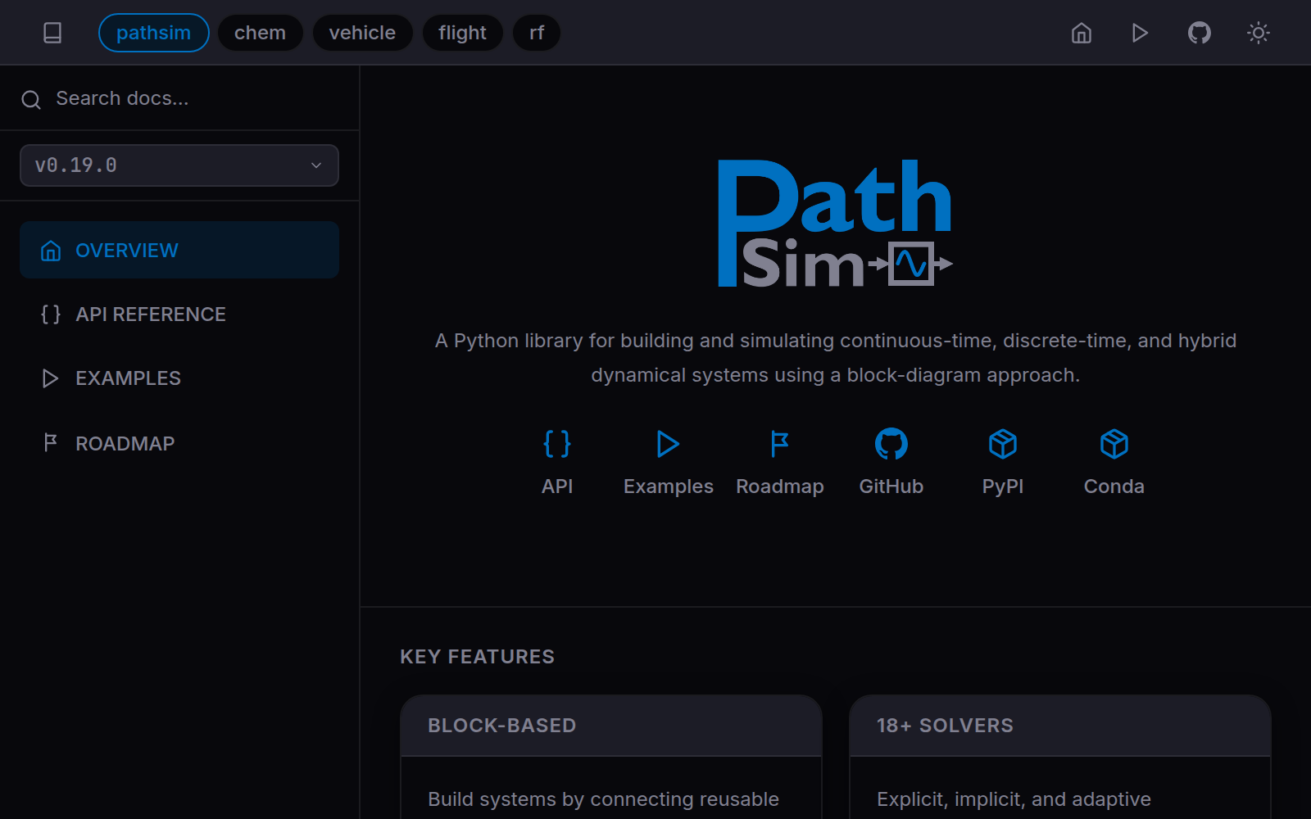Select the PyPI package icon
The height and width of the screenshot is (819, 1311).
1002,444
